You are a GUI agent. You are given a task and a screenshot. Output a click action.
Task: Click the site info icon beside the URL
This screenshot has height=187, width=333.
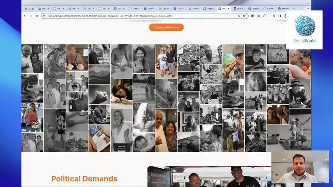(44, 16)
